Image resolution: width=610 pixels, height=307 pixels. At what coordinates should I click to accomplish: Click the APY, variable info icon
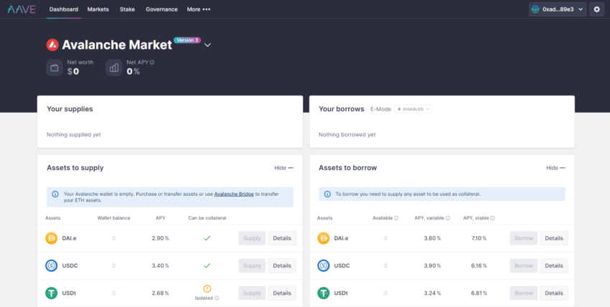[x=447, y=218]
